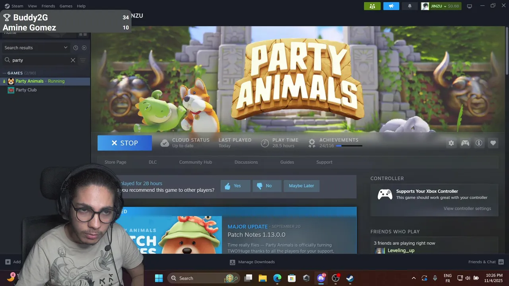Click the library search field

tap(40, 60)
